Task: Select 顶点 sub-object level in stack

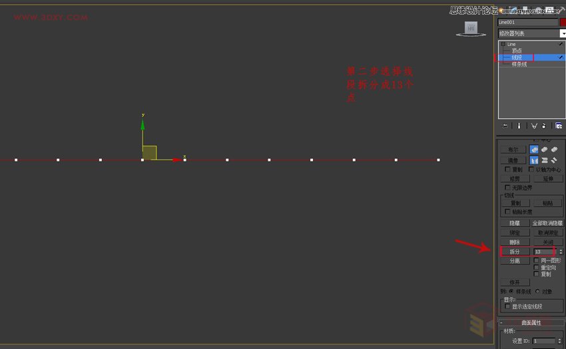Action: click(x=517, y=51)
